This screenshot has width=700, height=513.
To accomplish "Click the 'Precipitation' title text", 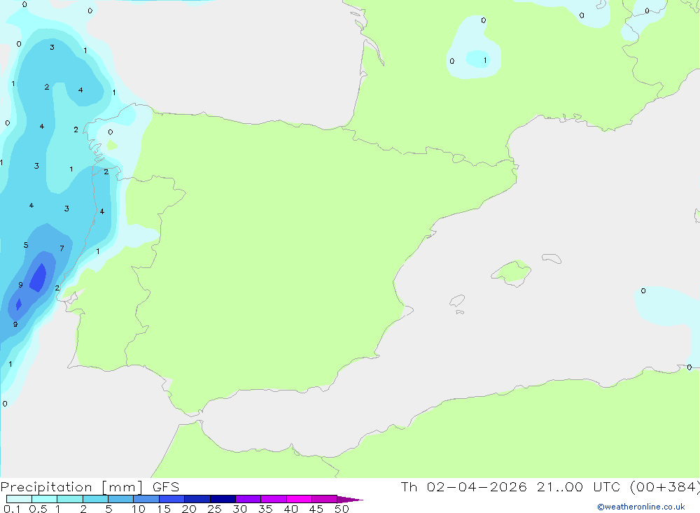I will pyautogui.click(x=46, y=487).
